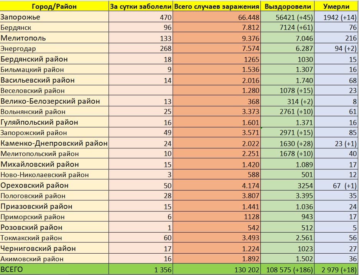Select the За сутки заболели header cell
This screenshot has height=275, width=359.
(141, 7)
